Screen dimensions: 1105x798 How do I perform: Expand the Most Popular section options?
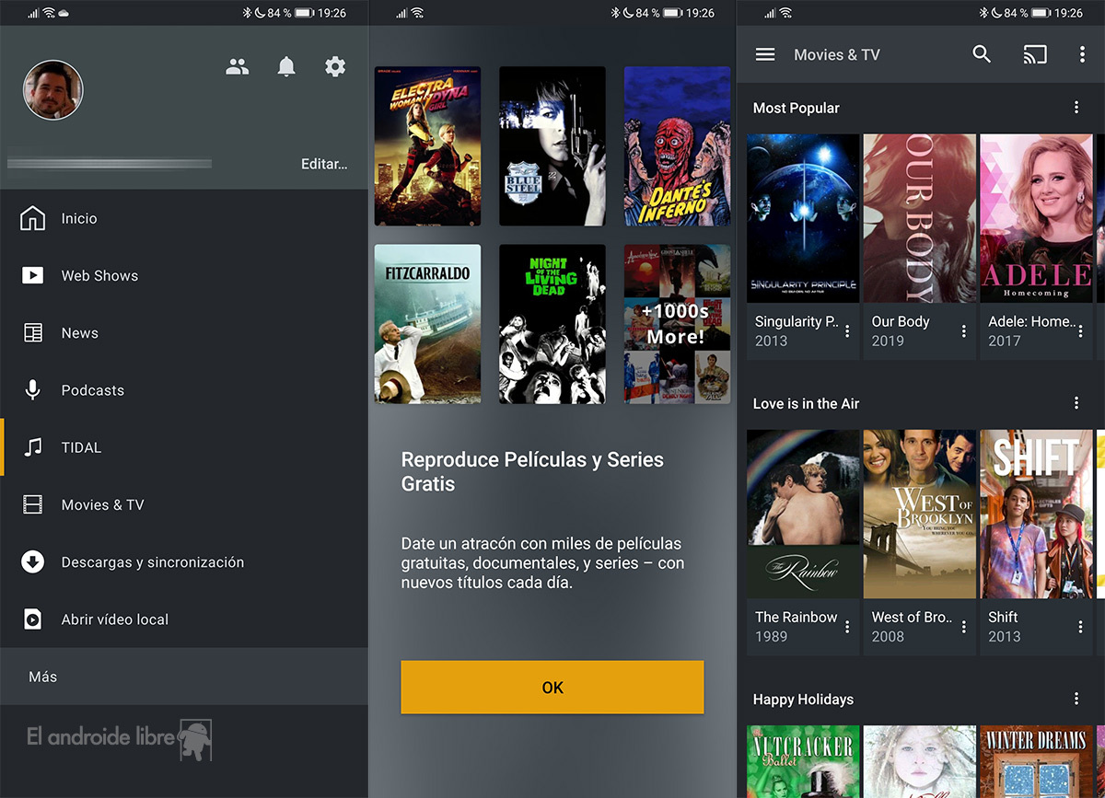tap(1076, 108)
